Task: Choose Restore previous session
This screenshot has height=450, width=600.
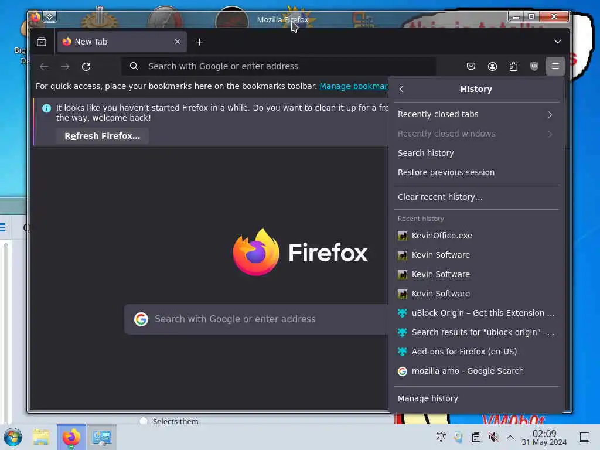Action: tap(476, 173)
